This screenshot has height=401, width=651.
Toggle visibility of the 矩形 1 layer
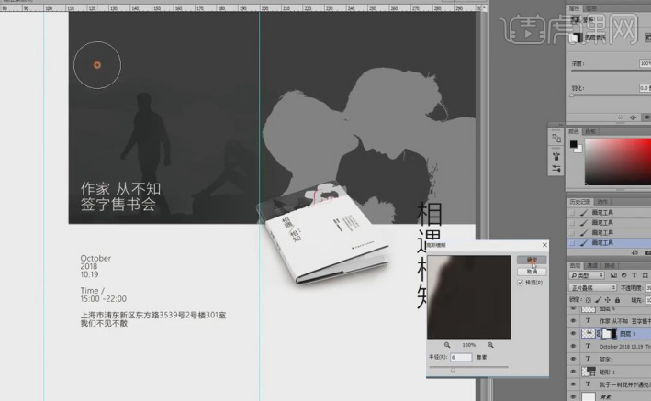574,374
